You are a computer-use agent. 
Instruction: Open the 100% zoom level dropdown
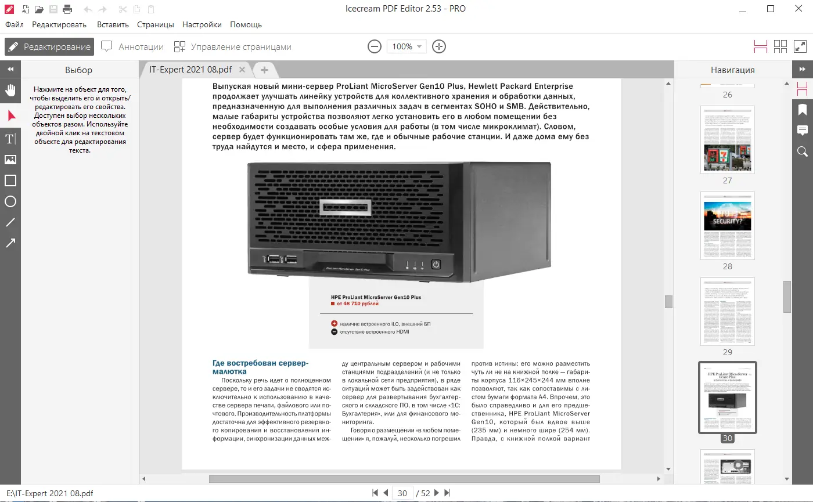406,47
